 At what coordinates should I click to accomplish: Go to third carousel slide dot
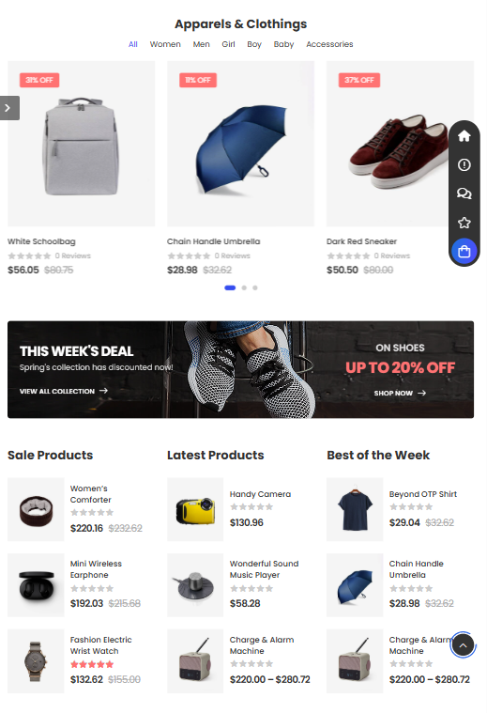[255, 287]
